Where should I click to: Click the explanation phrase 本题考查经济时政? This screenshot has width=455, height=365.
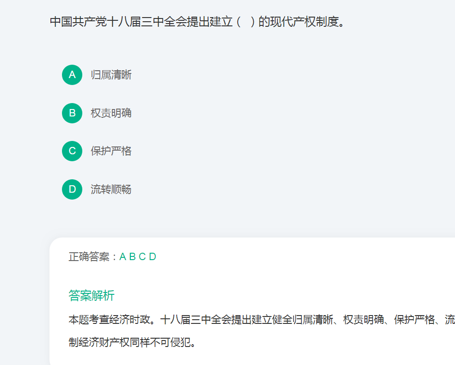coord(109,320)
